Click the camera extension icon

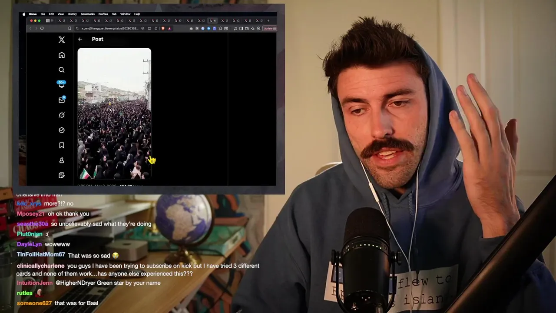[191, 28]
